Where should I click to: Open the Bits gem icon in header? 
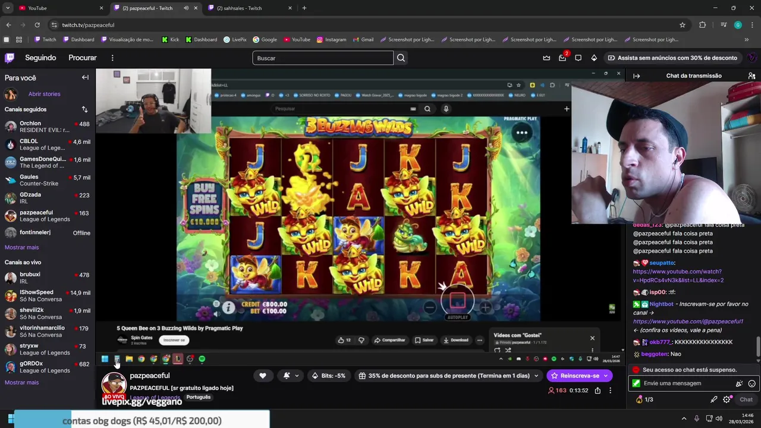[593, 58]
